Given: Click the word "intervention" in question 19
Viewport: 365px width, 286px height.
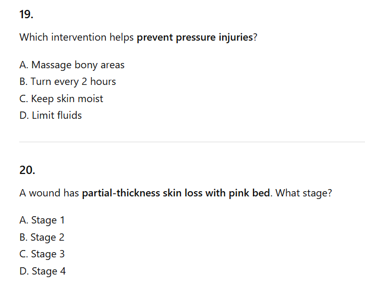Looking at the screenshot, I should pos(78,38).
